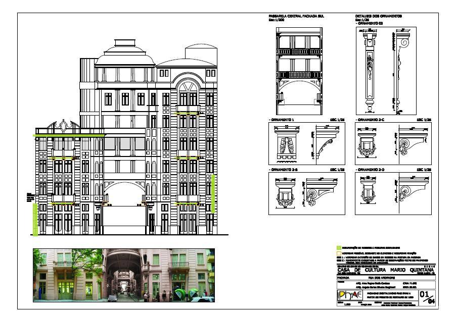Select the Ornamento 1 detail box
This screenshot has height=316, width=456.
point(306,143)
